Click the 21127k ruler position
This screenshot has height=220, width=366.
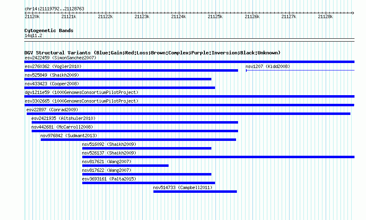tap(289, 16)
